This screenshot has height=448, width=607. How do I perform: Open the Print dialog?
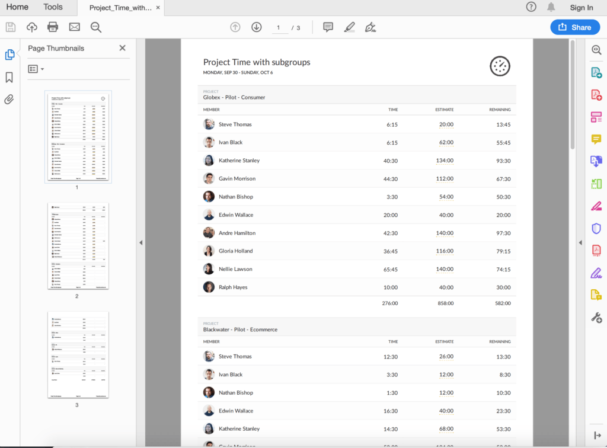[53, 27]
